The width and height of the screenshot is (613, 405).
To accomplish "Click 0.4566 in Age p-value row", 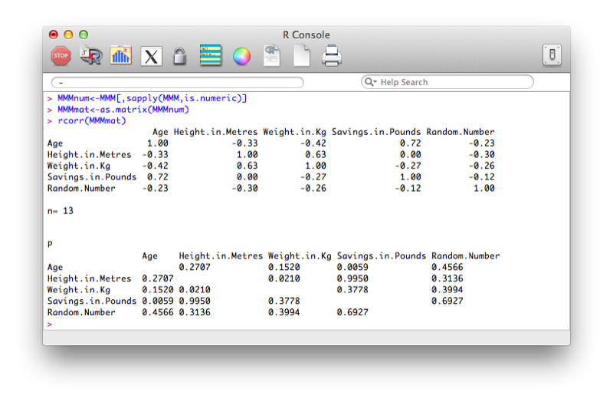I will 447,267.
